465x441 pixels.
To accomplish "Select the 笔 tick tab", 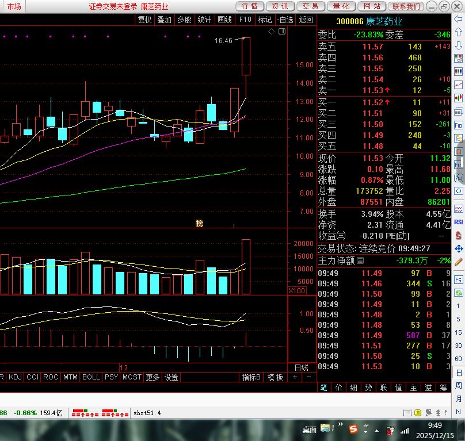I will (323, 388).
